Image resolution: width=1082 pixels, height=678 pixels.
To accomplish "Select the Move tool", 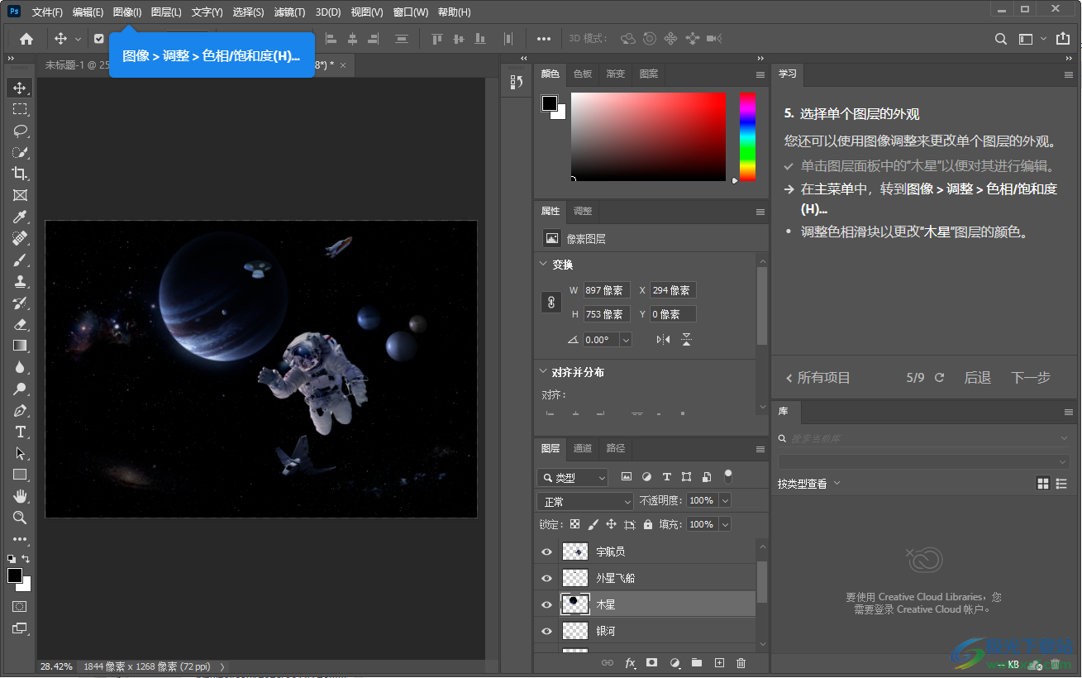I will pos(19,87).
